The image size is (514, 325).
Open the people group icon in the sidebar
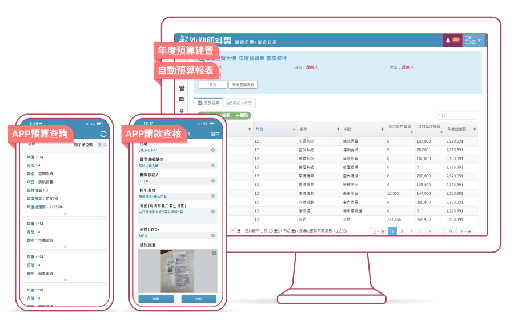pyautogui.click(x=182, y=88)
